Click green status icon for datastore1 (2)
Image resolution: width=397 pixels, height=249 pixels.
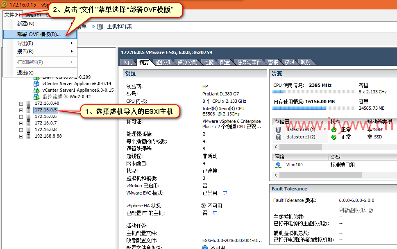[x=334, y=137]
